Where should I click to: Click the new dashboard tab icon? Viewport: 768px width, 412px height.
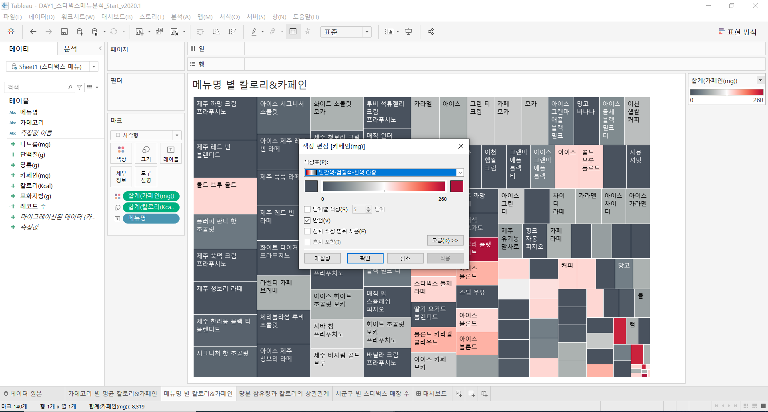pyautogui.click(x=472, y=394)
